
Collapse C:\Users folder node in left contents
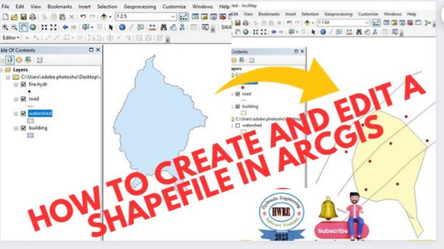[8, 77]
